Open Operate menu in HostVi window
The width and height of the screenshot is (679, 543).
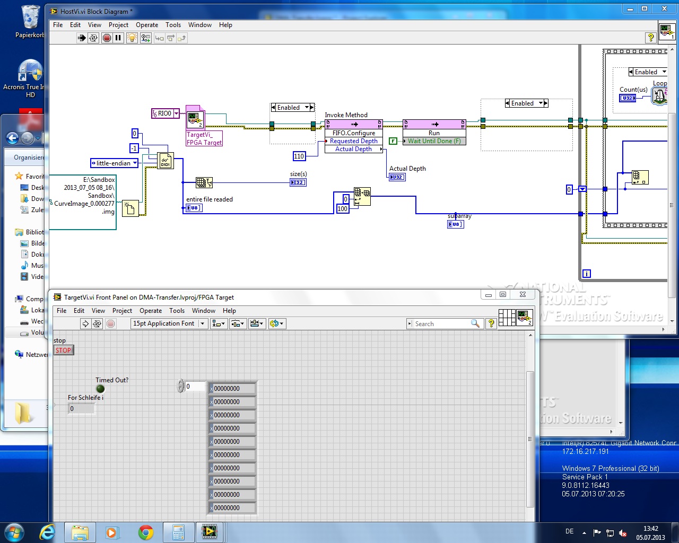click(x=146, y=25)
